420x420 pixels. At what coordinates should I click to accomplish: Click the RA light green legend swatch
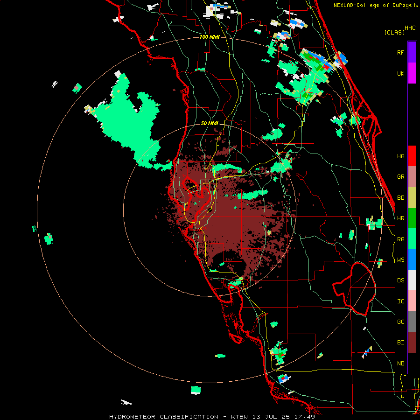pos(412,239)
